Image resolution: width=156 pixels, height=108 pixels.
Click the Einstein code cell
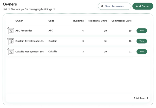coord(53,41)
